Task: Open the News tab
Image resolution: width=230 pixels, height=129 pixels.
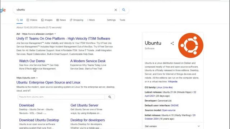Action: (61, 20)
